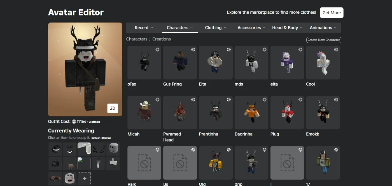The width and height of the screenshot is (392, 186).
Task: Open settings gear on Daorinha character
Action: pyautogui.click(x=265, y=100)
